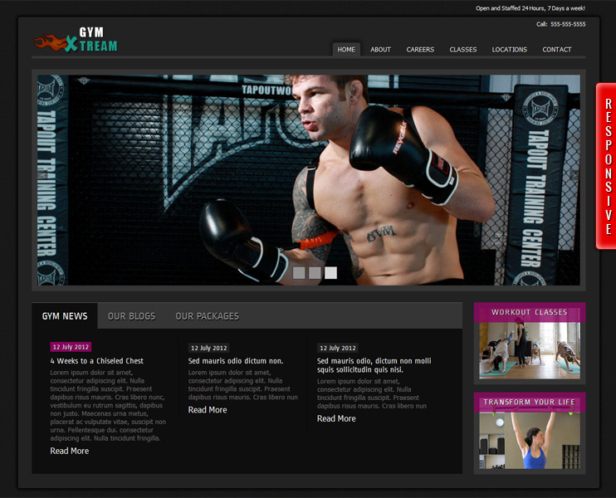Open the Transform Your Life image
This screenshot has width=616, height=498.
pyautogui.click(x=529, y=439)
